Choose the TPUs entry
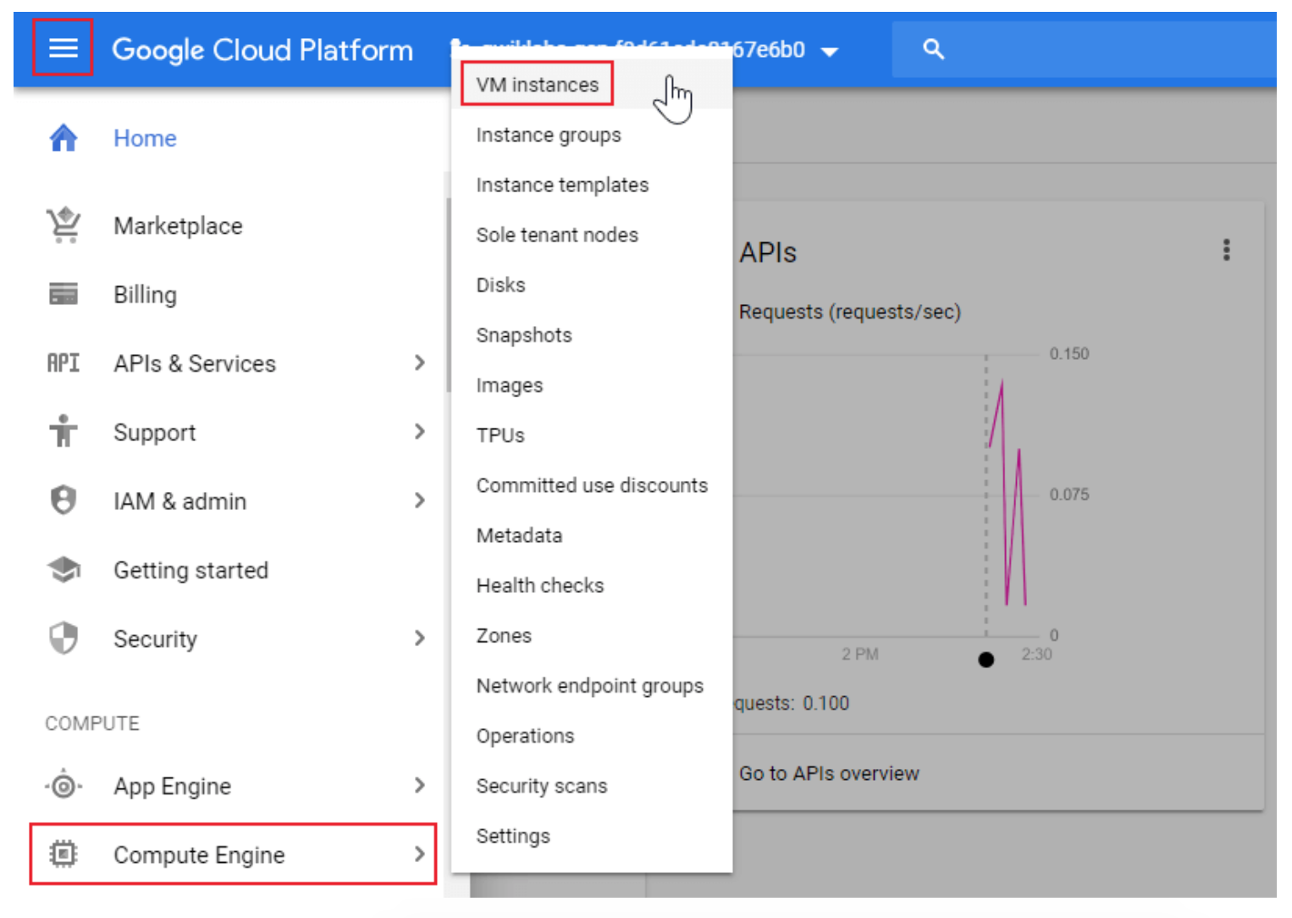Screen dimensions: 1292x918 point(591,435)
